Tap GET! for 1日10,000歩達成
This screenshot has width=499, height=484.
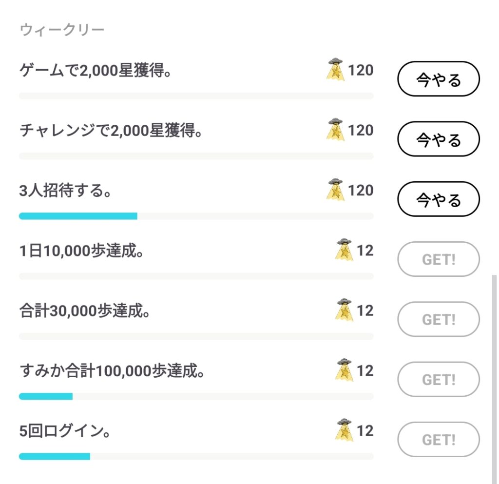(439, 259)
